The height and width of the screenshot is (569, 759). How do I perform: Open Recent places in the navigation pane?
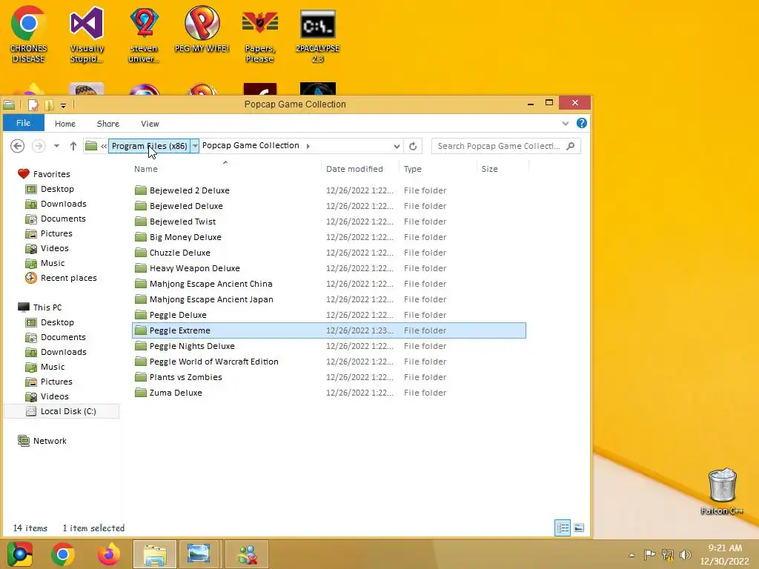click(x=61, y=278)
